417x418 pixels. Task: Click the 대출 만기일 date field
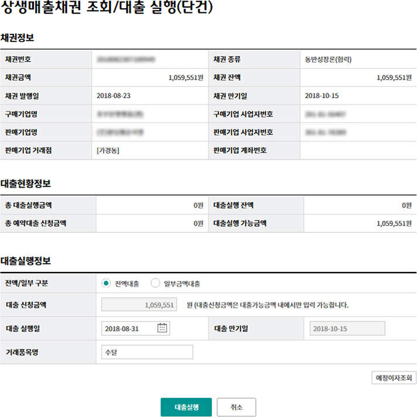(347, 328)
